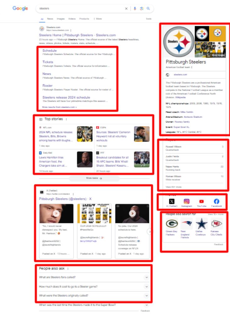Select Russell Wilson in players list
The height and width of the screenshot is (314, 230).
[194, 148]
